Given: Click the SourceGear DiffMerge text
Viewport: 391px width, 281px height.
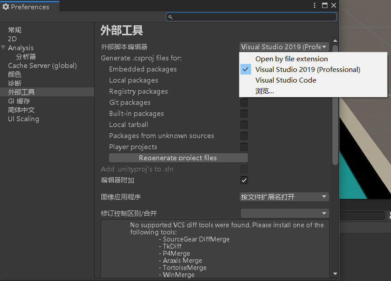Looking at the screenshot, I should click(196, 239).
